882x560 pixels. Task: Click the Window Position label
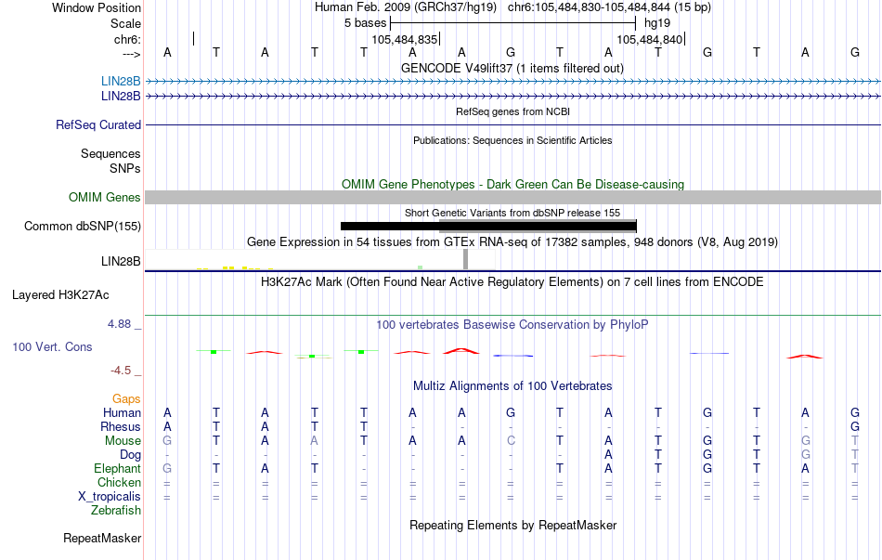point(97,7)
